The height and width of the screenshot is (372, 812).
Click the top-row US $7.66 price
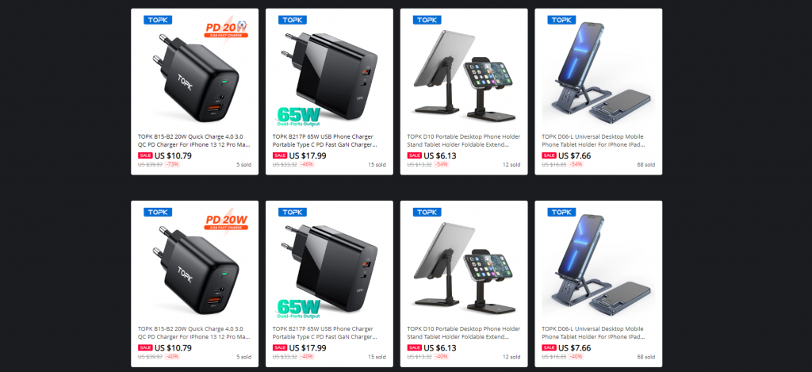[574, 155]
